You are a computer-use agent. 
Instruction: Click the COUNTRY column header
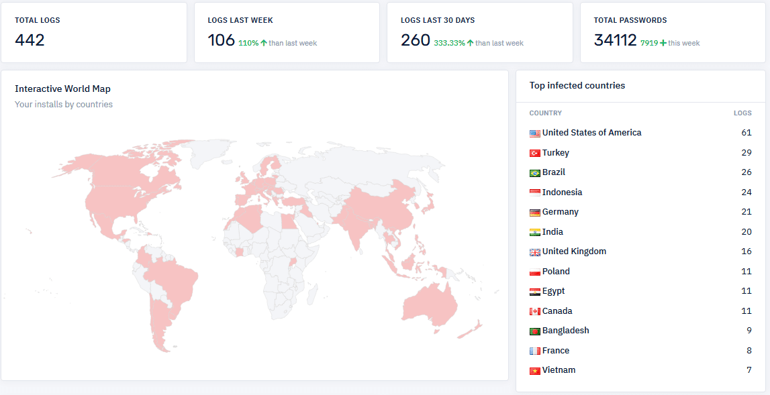point(545,113)
